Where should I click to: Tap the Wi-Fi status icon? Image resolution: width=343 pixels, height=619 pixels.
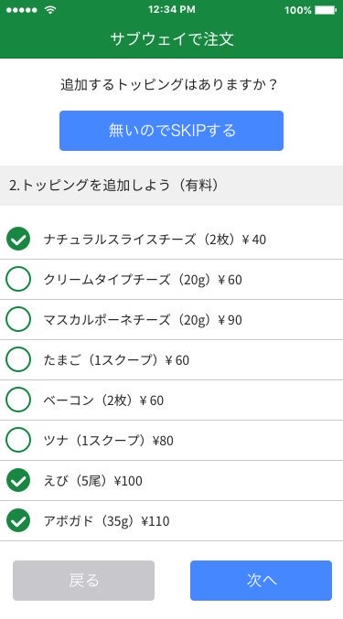[x=50, y=10]
